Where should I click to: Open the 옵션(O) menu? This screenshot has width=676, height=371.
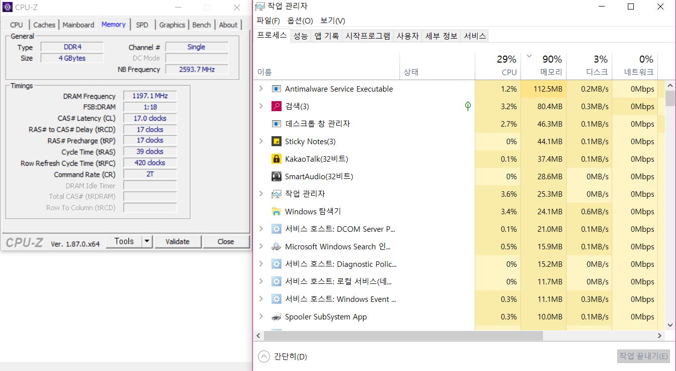[x=300, y=21]
